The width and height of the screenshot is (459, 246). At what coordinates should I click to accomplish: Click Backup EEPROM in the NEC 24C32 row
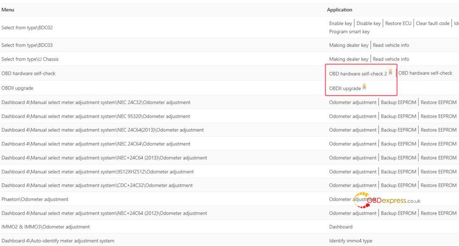point(398,102)
